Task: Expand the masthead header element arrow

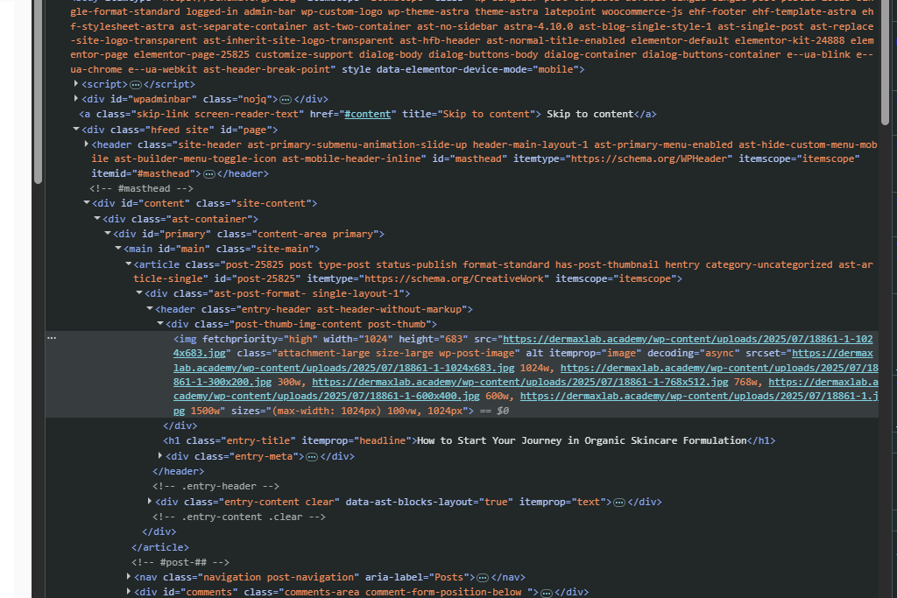Action: click(87, 144)
